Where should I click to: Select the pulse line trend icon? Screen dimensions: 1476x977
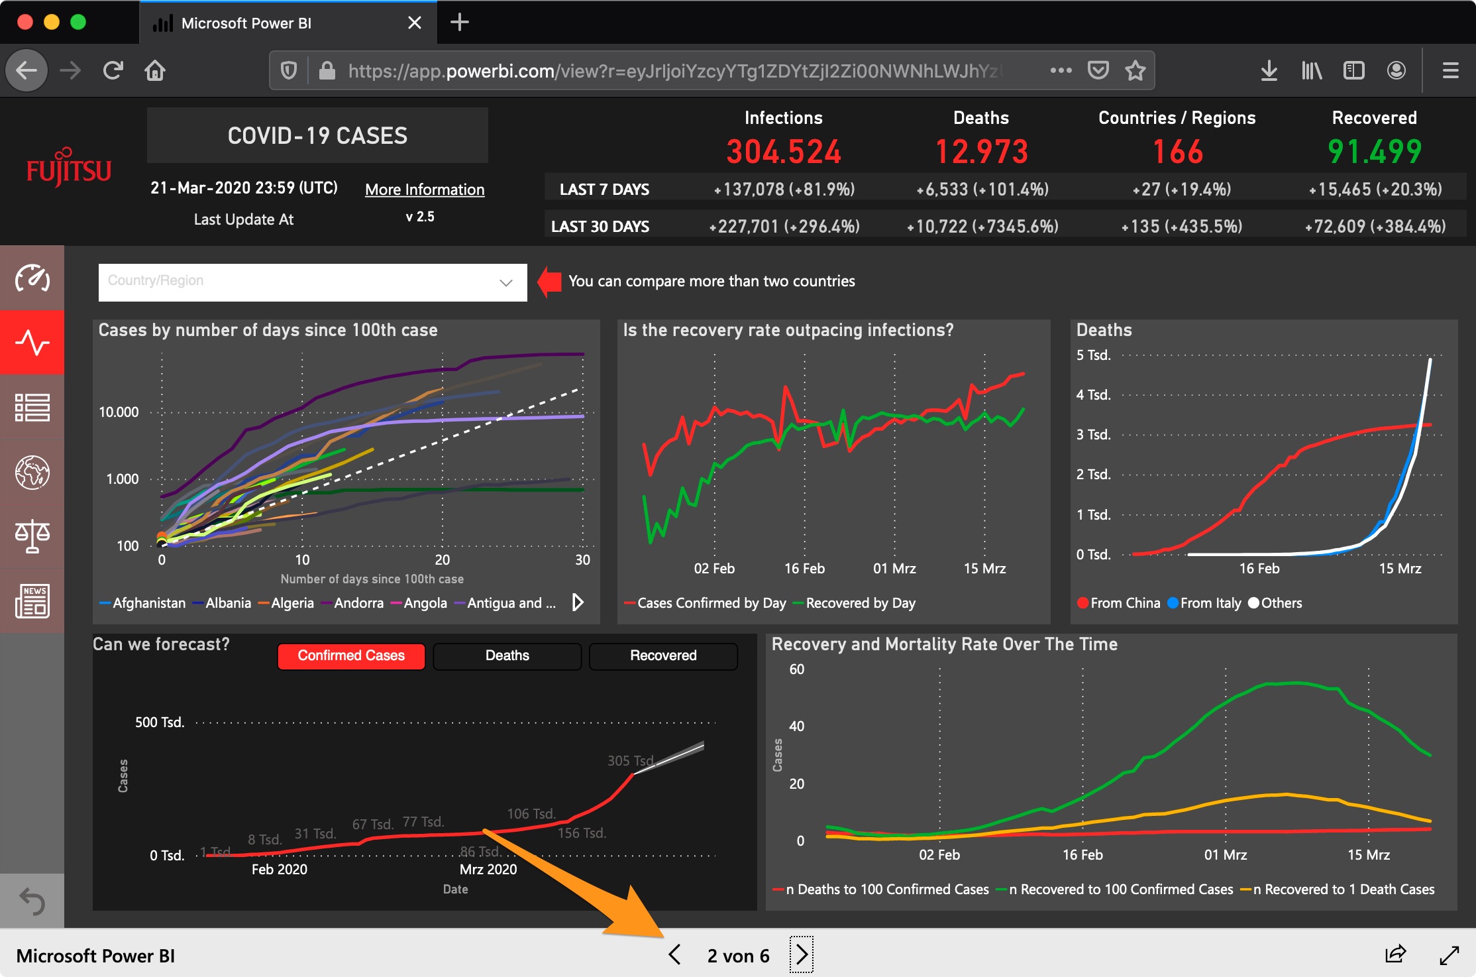[32, 343]
